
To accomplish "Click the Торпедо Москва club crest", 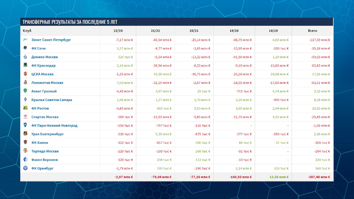I will (x=25, y=151).
